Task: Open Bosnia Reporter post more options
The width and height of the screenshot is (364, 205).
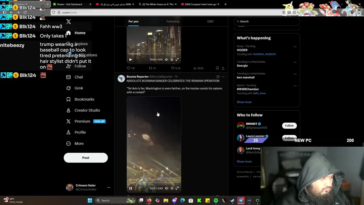Action: [x=223, y=77]
